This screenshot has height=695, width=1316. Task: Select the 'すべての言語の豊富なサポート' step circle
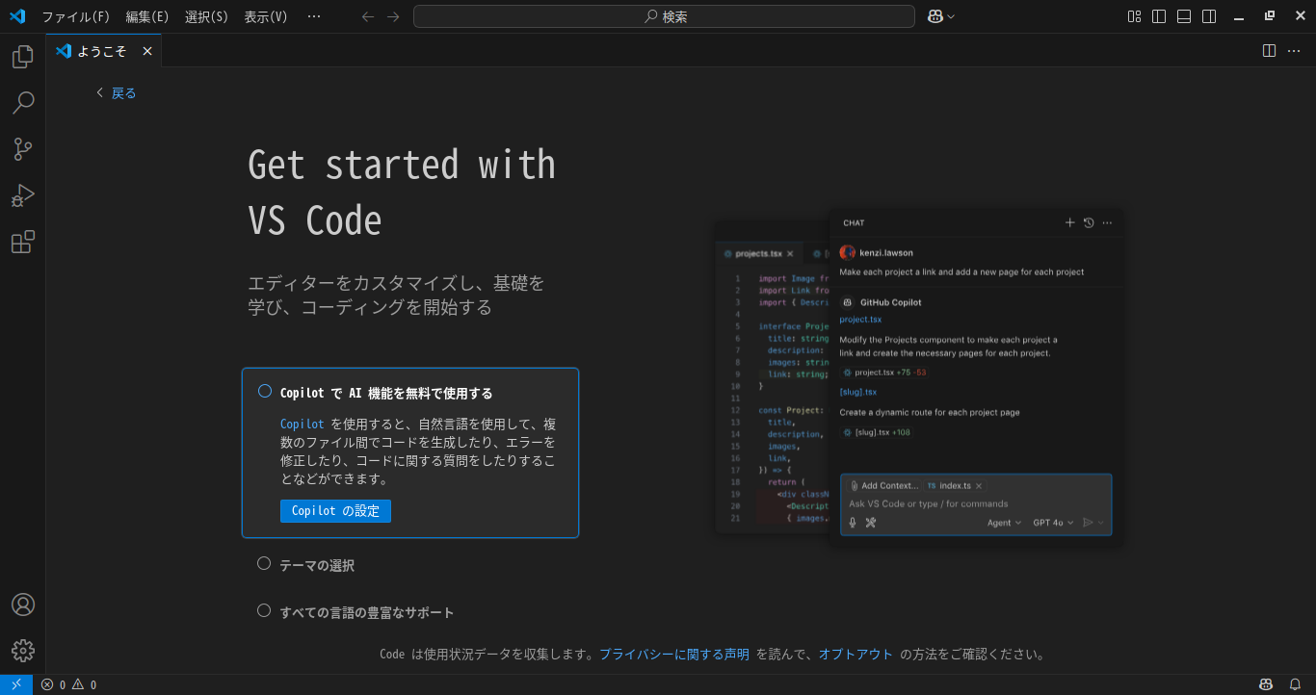[x=264, y=610]
